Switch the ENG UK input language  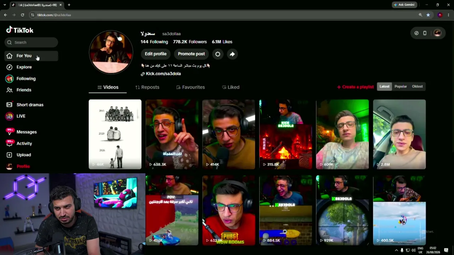pyautogui.click(x=421, y=250)
